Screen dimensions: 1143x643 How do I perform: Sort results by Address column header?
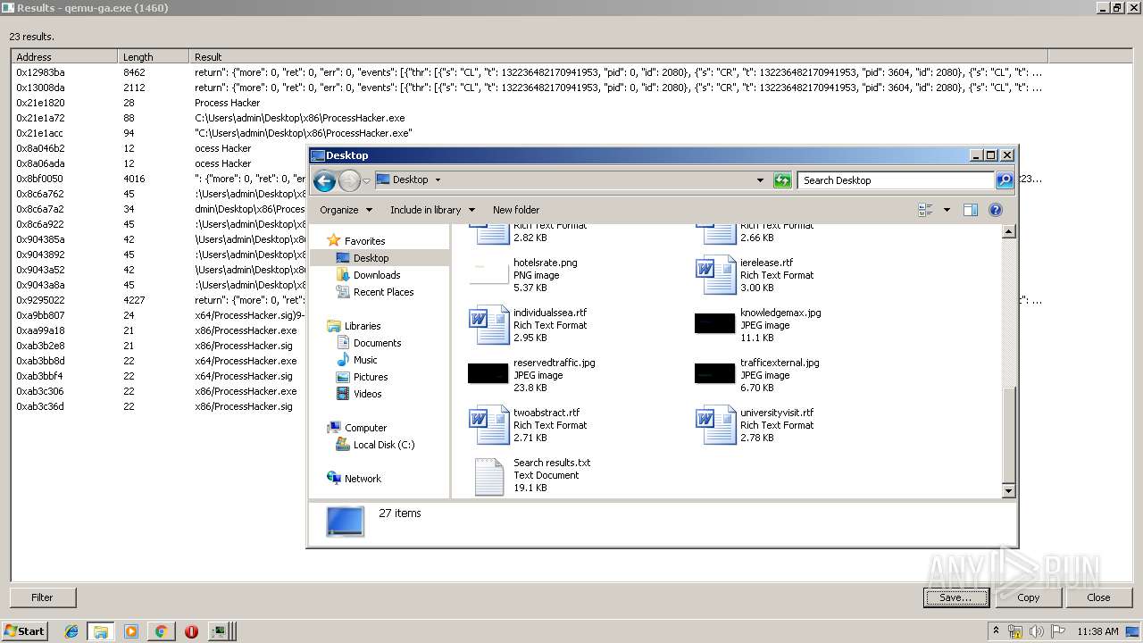[x=64, y=57]
